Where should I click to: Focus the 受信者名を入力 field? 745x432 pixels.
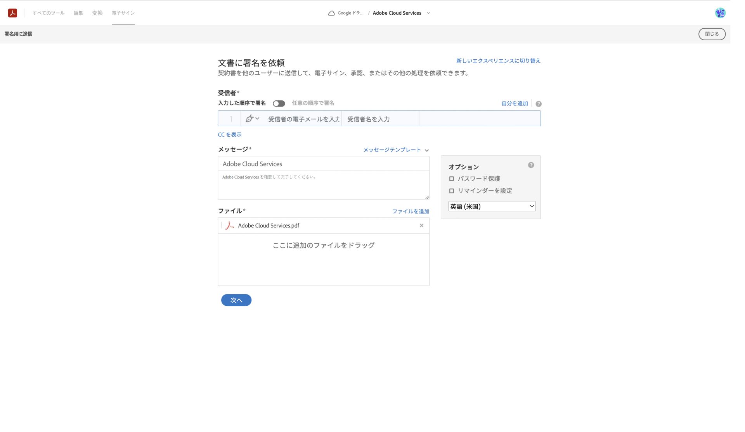coord(380,119)
